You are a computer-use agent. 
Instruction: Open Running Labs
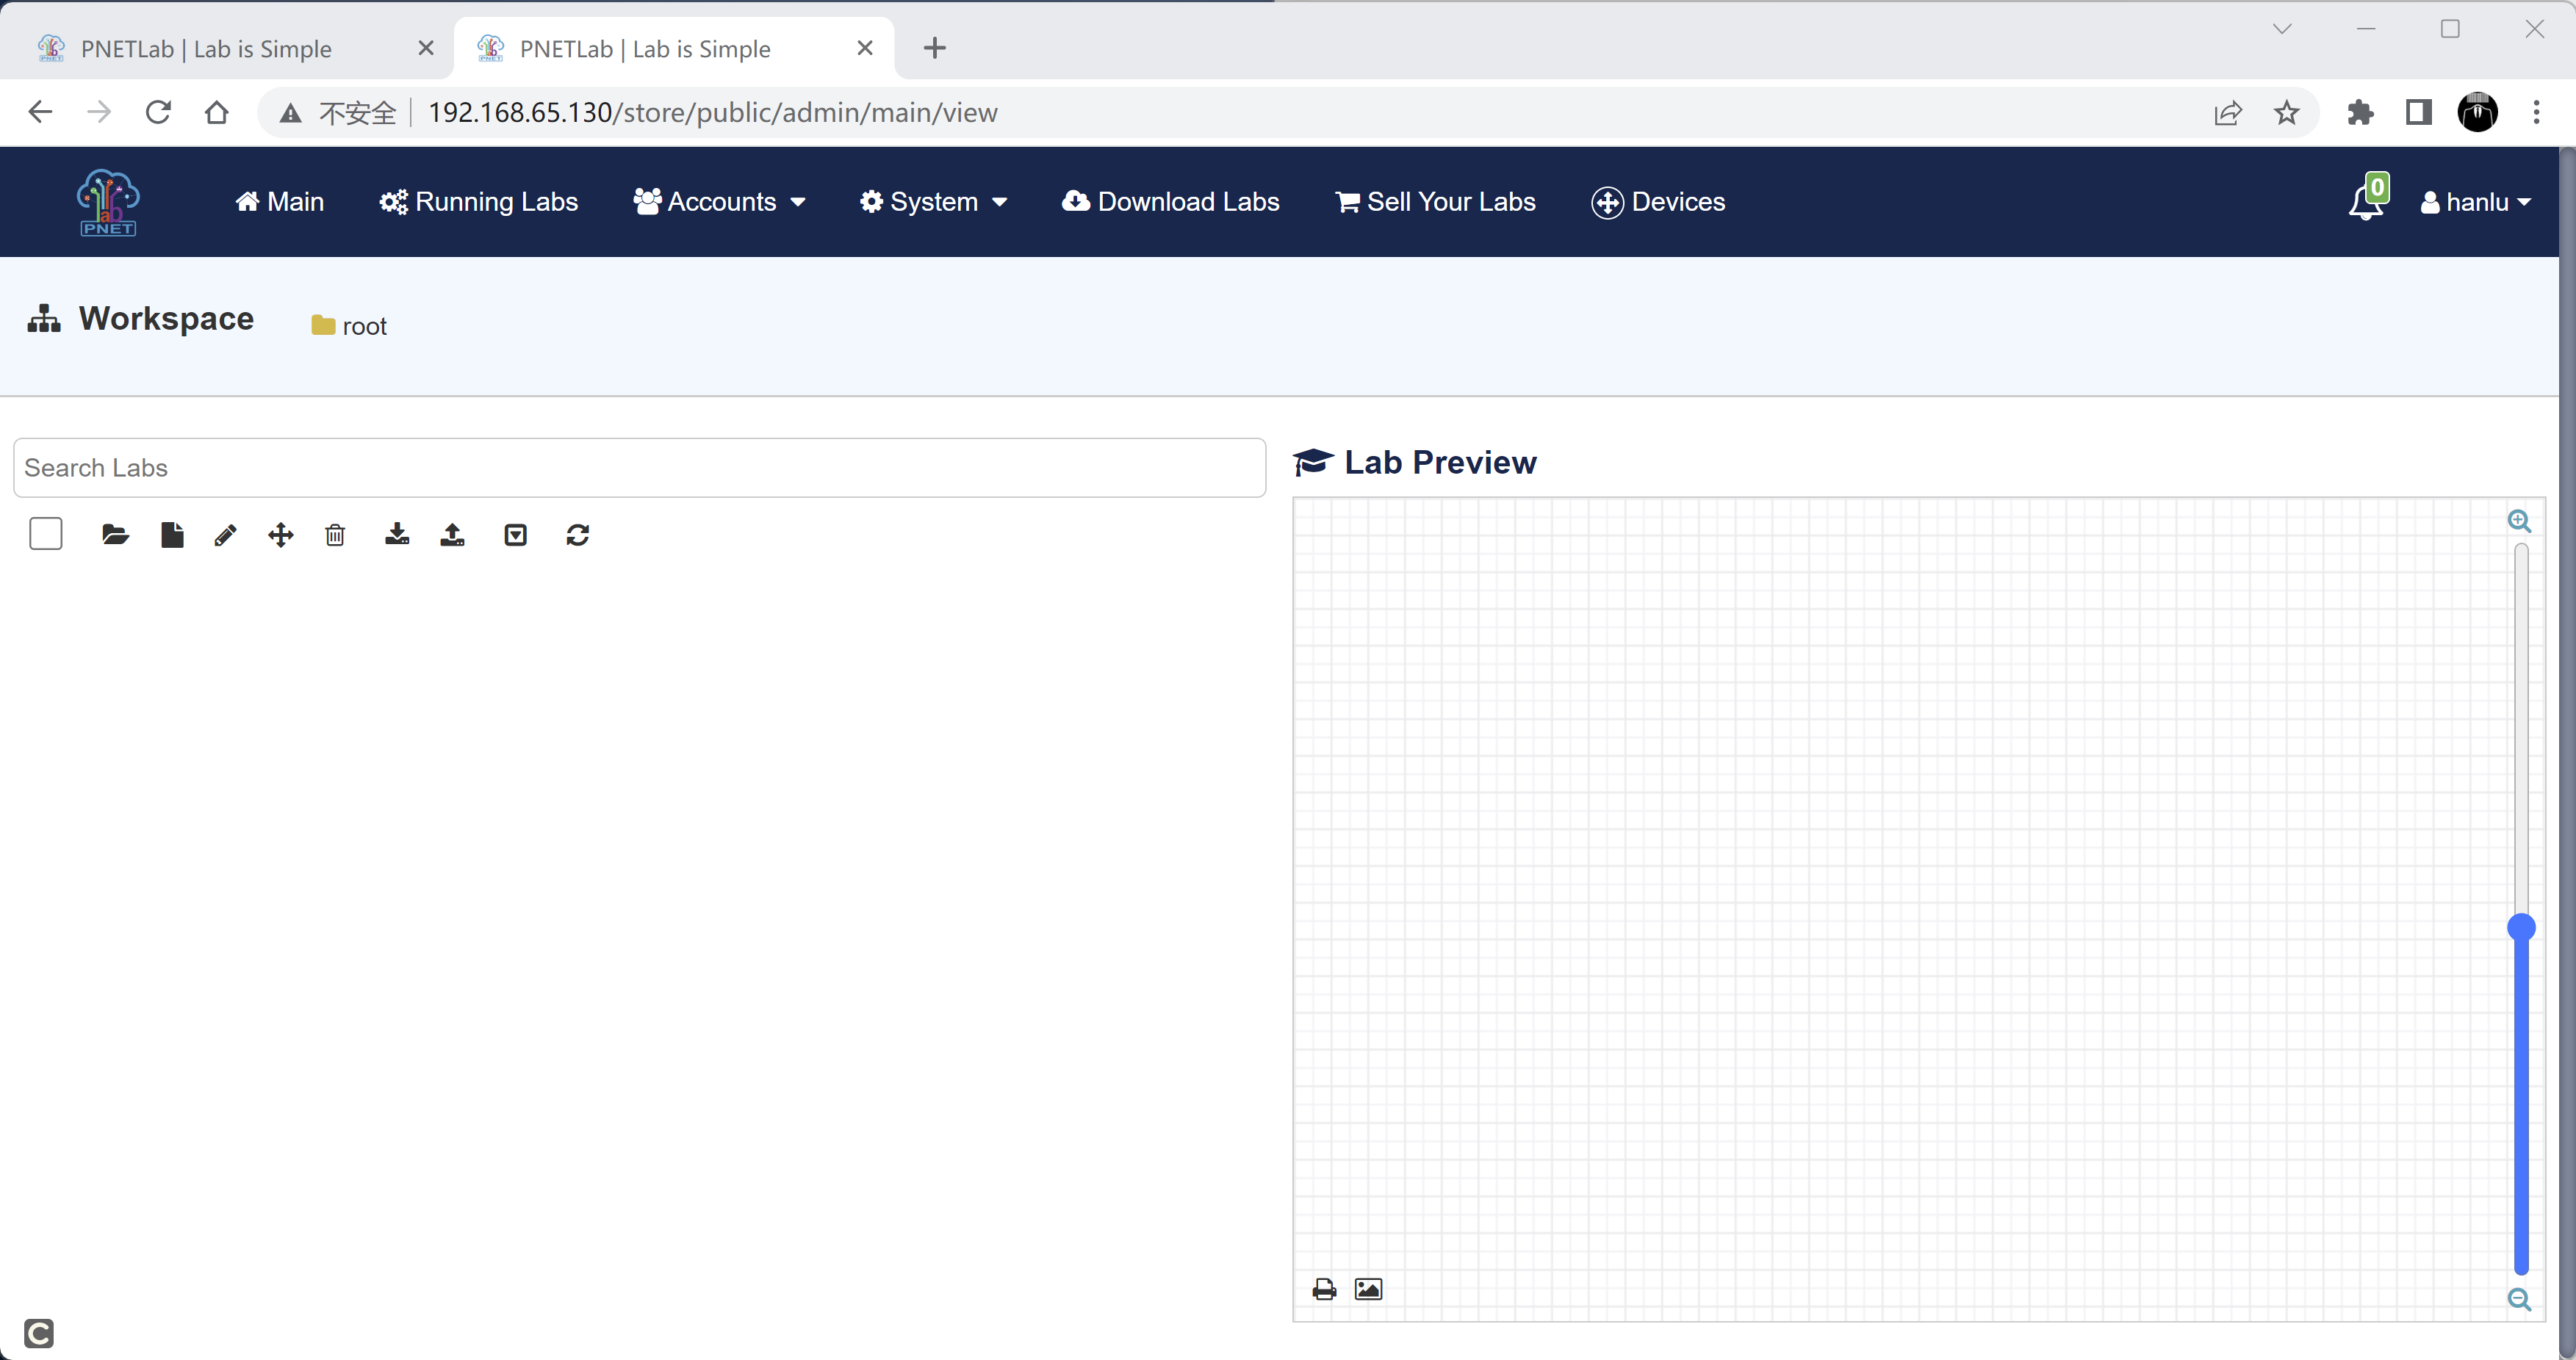478,202
